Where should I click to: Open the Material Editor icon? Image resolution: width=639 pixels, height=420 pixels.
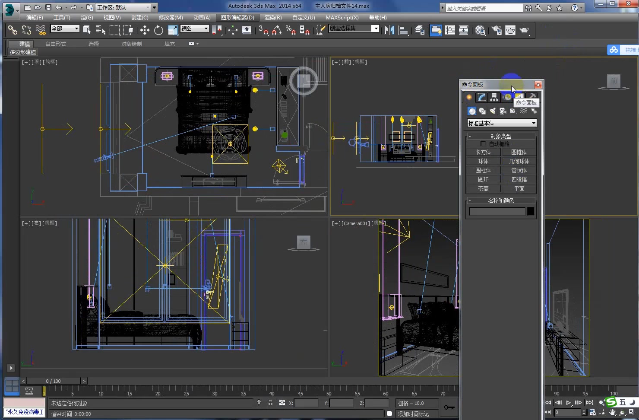coord(480,30)
